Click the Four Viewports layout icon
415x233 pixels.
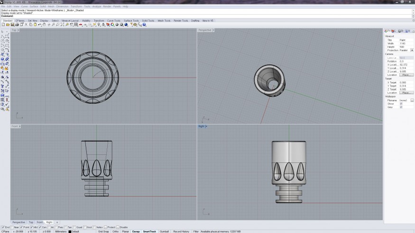76,25
